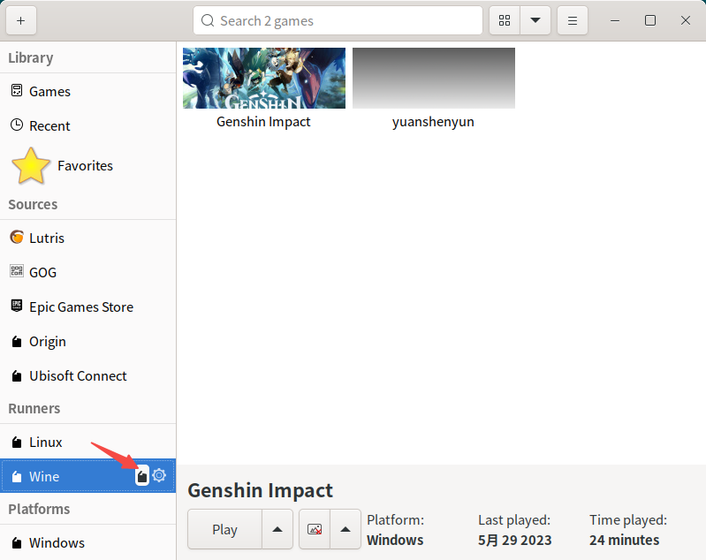This screenshot has height=560, width=706.
Task: Maximize the Lutris window
Action: click(650, 20)
